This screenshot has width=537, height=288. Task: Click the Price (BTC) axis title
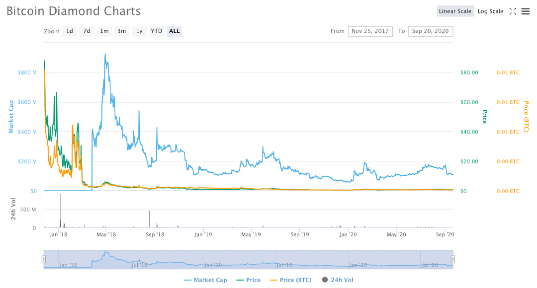[x=527, y=117]
